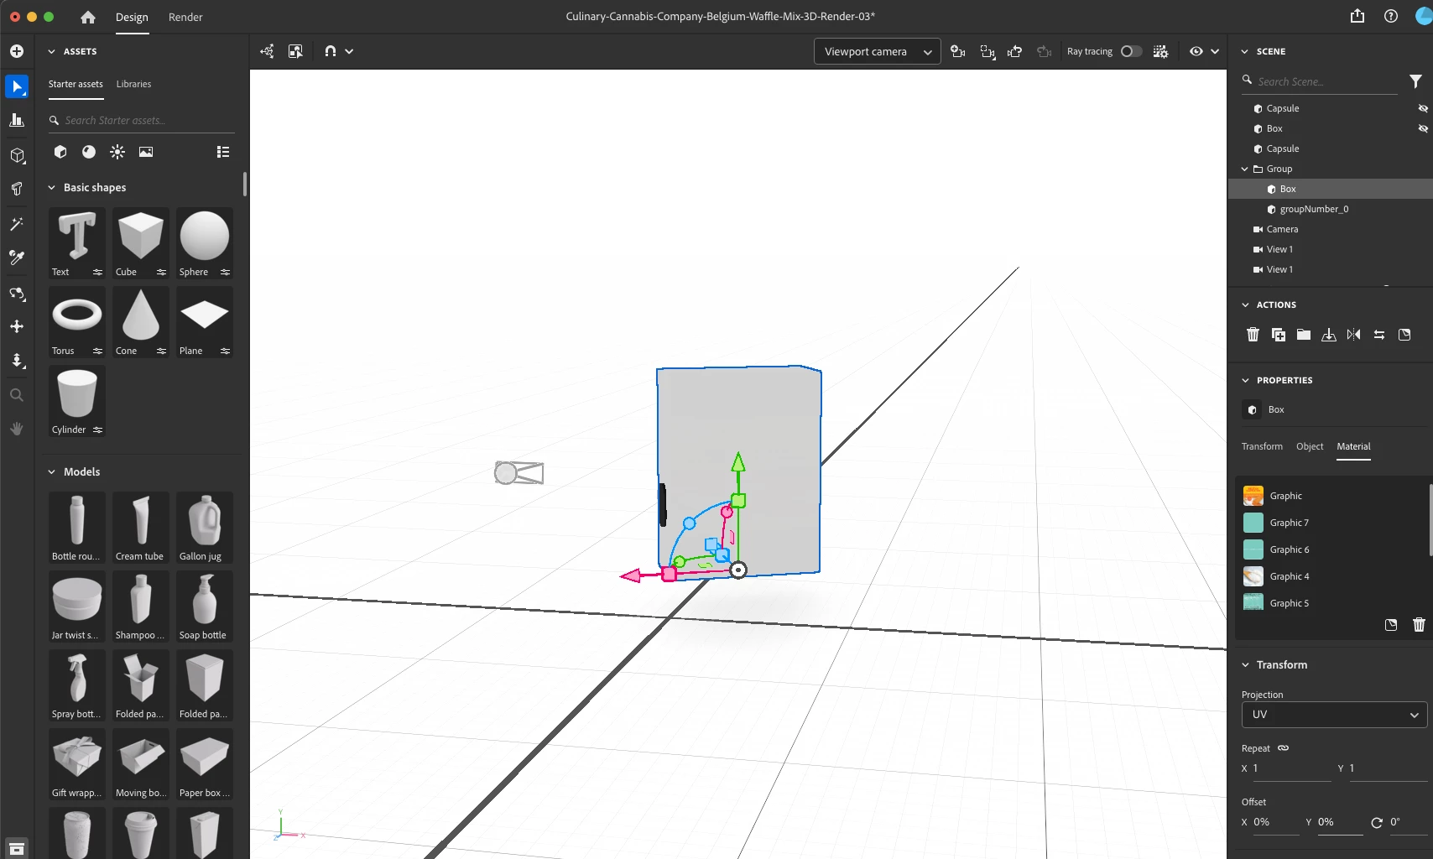1433x859 pixels.
Task: Open the Viewport camera dropdown
Action: click(x=877, y=51)
